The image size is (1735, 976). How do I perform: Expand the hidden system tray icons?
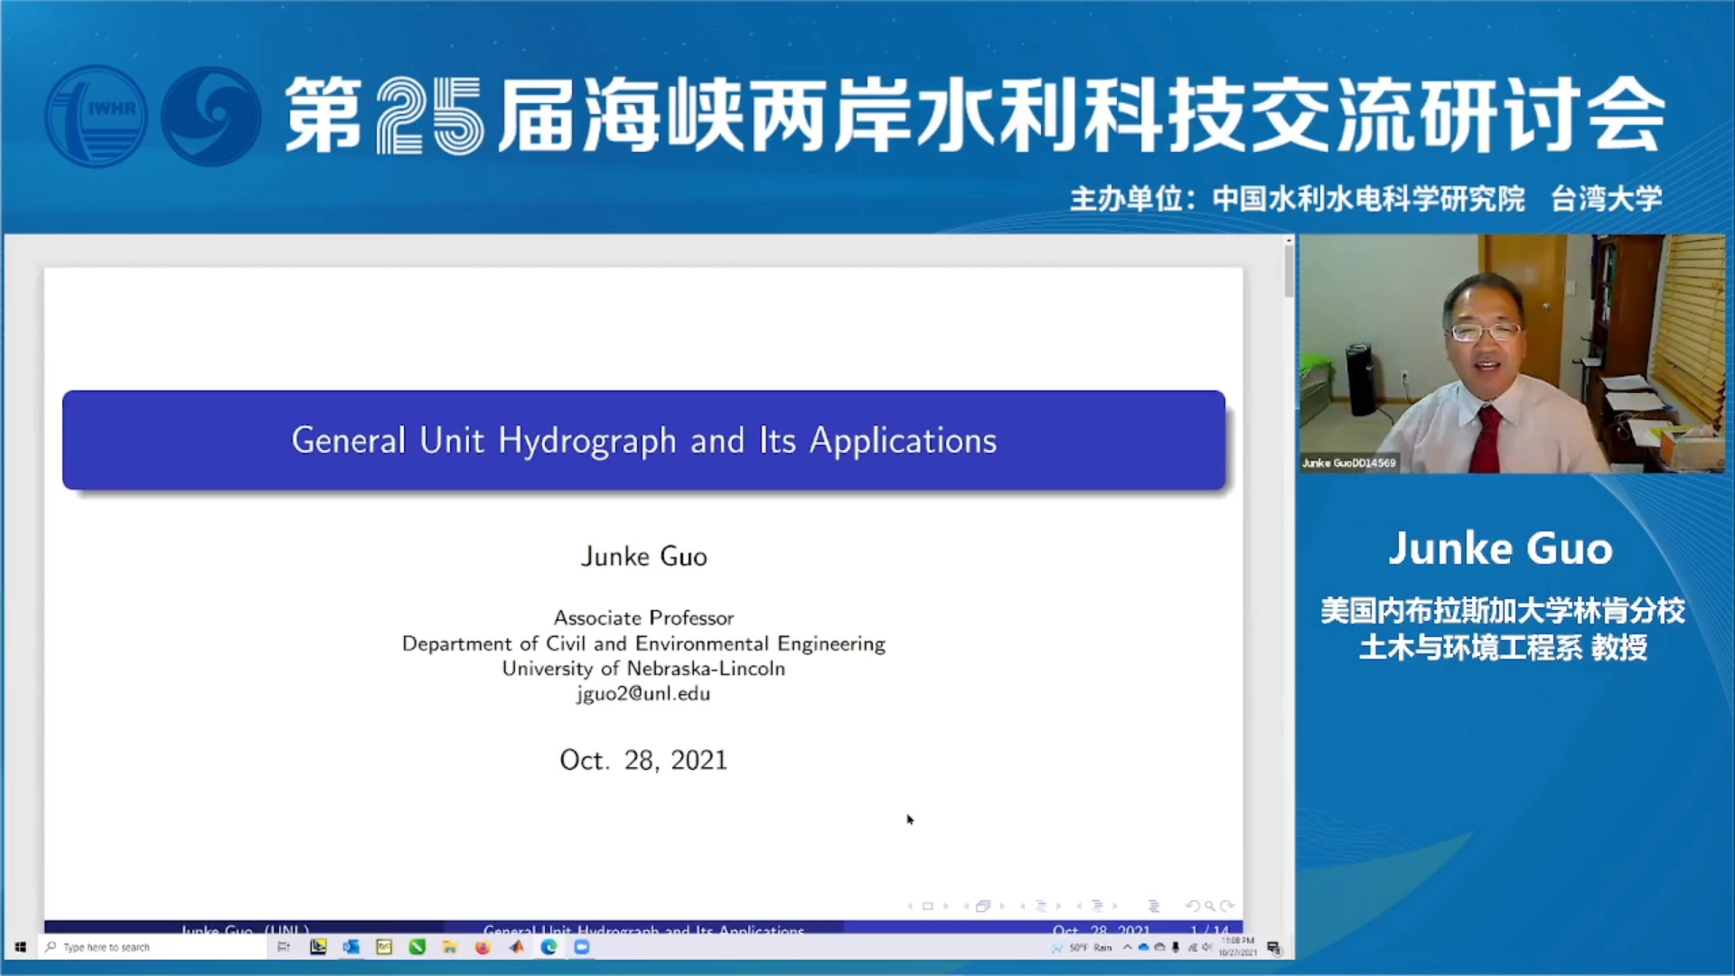(1127, 947)
